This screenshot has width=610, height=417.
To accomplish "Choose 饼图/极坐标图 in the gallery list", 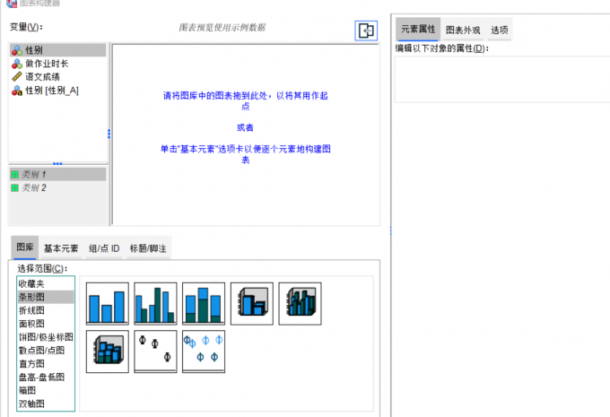I will (x=46, y=337).
